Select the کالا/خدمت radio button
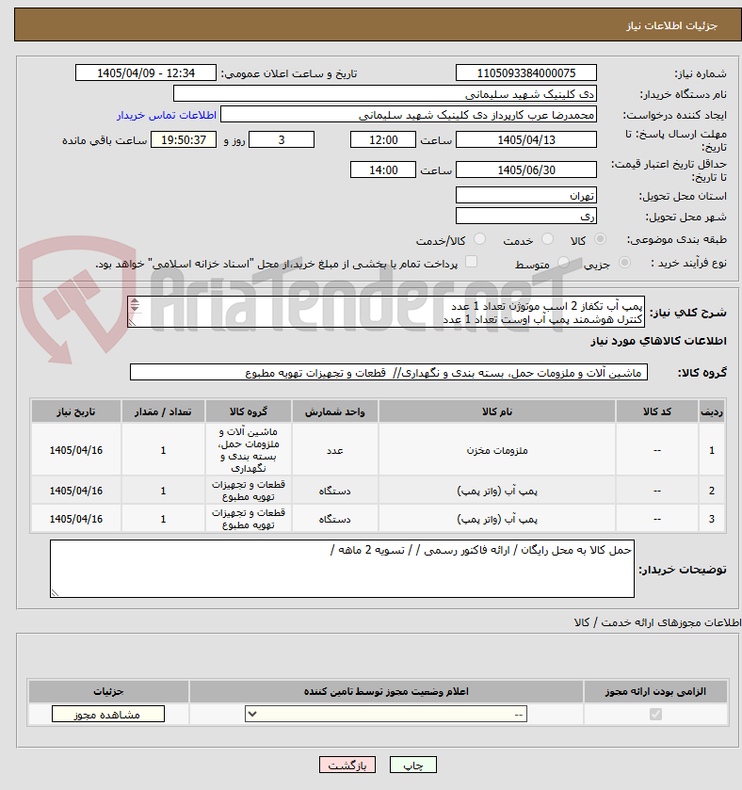 pos(479,239)
